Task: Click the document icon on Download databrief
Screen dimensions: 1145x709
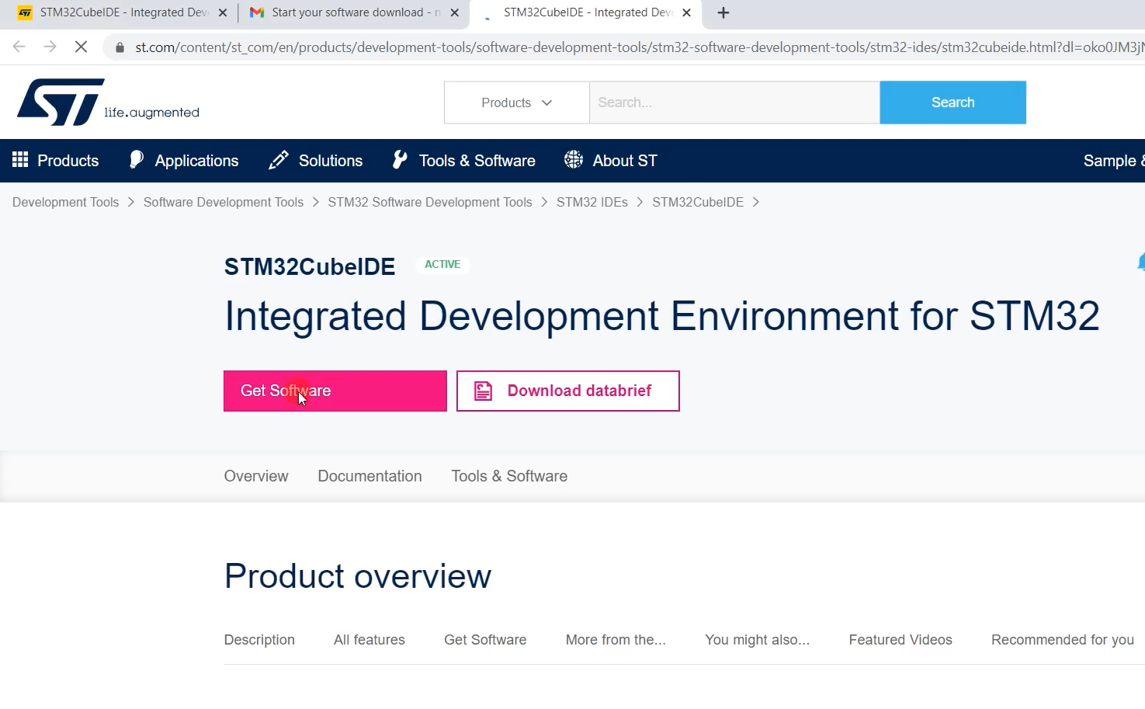Action: tap(483, 391)
